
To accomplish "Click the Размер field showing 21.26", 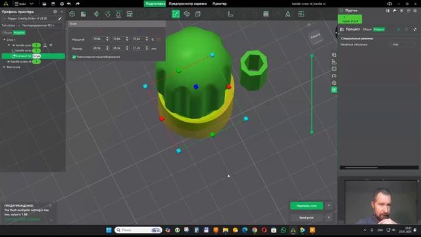I will pyautogui.click(x=140, y=48).
